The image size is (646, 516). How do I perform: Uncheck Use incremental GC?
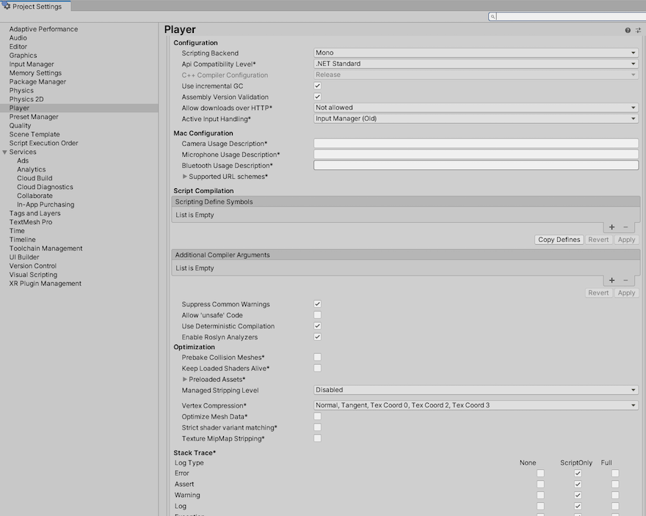317,86
